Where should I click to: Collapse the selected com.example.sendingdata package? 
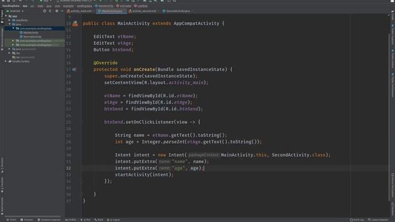[x=14, y=28]
